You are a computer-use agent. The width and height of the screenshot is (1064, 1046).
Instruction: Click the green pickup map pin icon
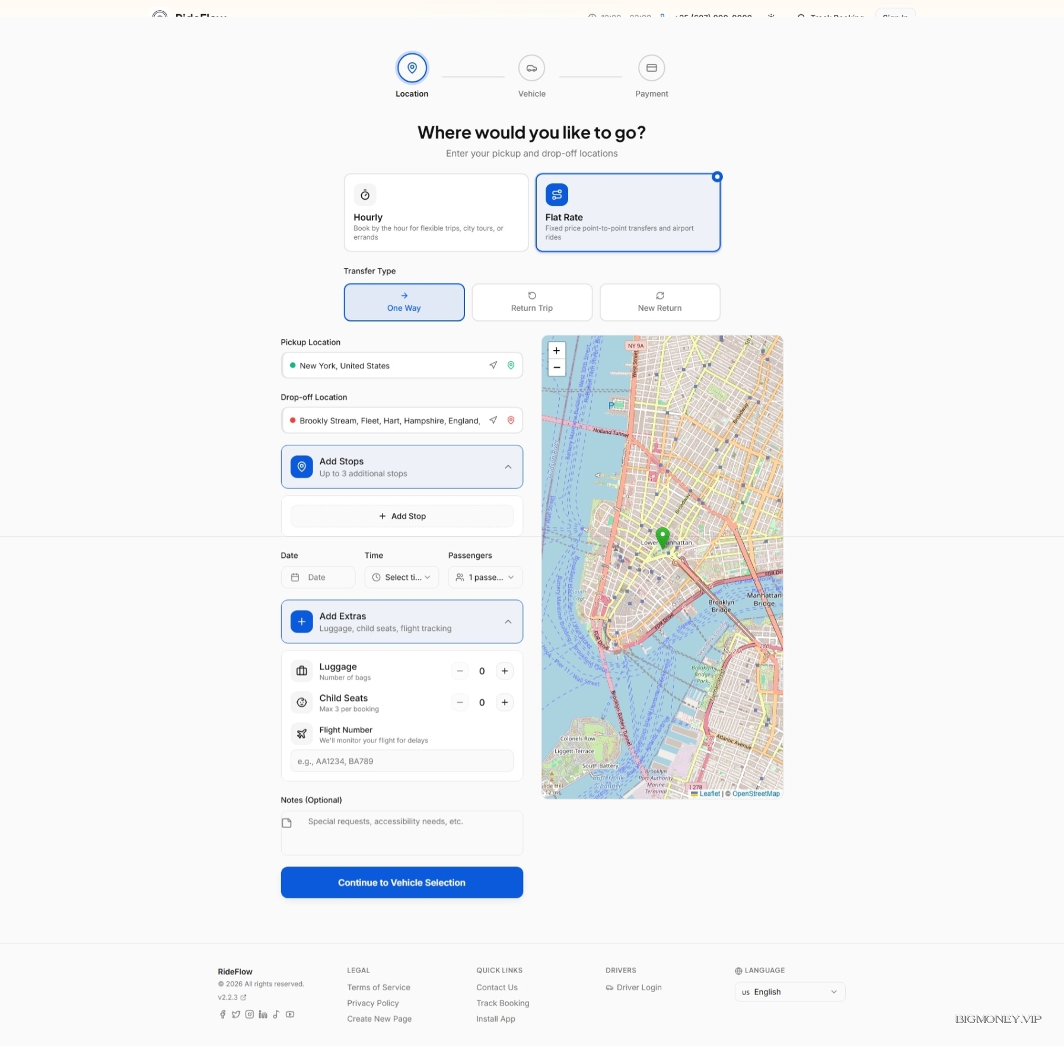[511, 365]
